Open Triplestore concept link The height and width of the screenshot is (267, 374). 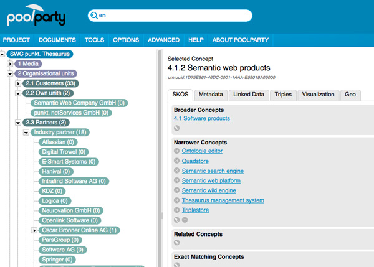(195, 210)
